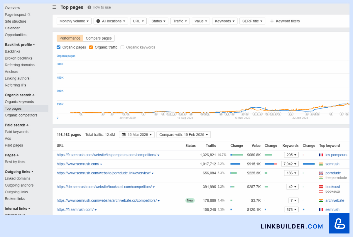This screenshot has height=237, width=353.
Task: Open the Keywords filter dropdown
Action: pyautogui.click(x=224, y=21)
